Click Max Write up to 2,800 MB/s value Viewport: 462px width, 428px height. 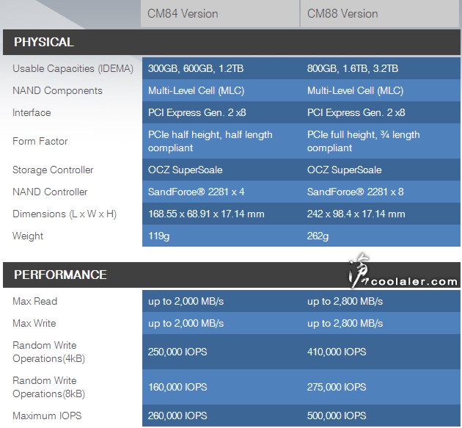(x=345, y=323)
